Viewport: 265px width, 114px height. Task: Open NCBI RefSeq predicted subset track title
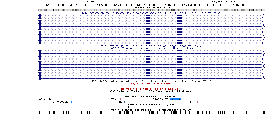click(x=151, y=48)
